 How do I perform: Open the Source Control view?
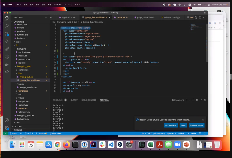pos(7,34)
